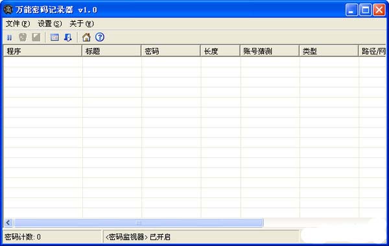This screenshot has width=389, height=246.
Task: Maximize the 万能密码记录器 window
Action: point(365,10)
